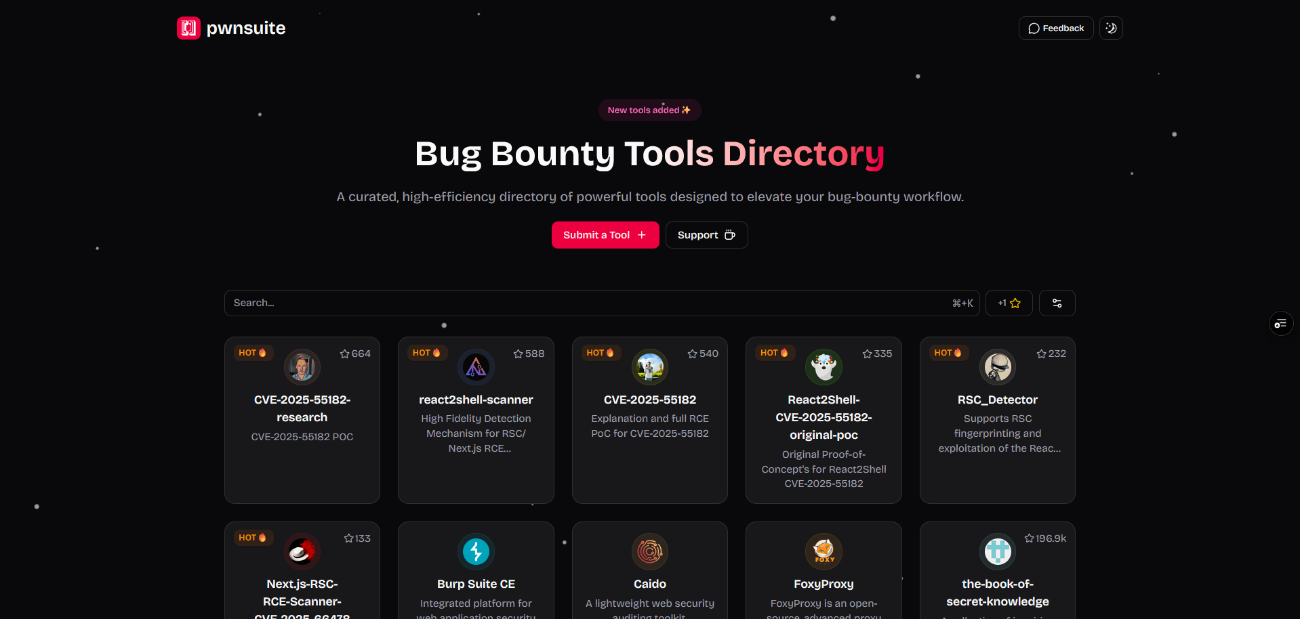Click the ⌘+K shortcut hint in search
1300x619 pixels.
(x=962, y=303)
